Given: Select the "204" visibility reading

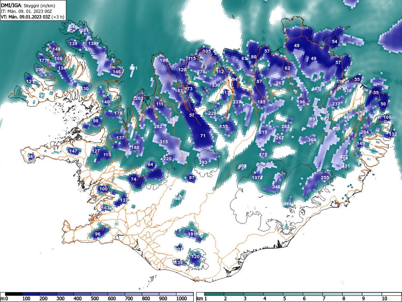Looking at the screenshot, I should tap(364, 132).
